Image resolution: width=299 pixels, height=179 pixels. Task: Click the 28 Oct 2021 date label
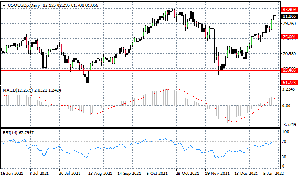tap(187, 174)
